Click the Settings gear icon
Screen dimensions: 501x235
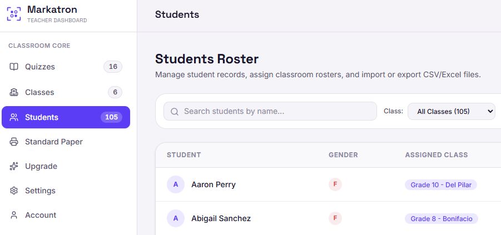pyautogui.click(x=14, y=191)
